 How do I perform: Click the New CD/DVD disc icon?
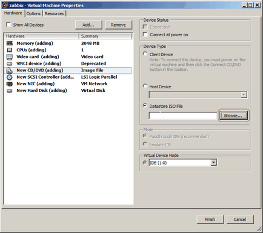(x=10, y=70)
